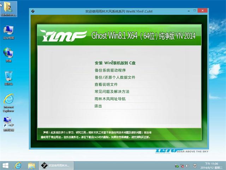Open 常见问题及解决方法
This screenshot has height=170, width=226.
tap(112, 92)
